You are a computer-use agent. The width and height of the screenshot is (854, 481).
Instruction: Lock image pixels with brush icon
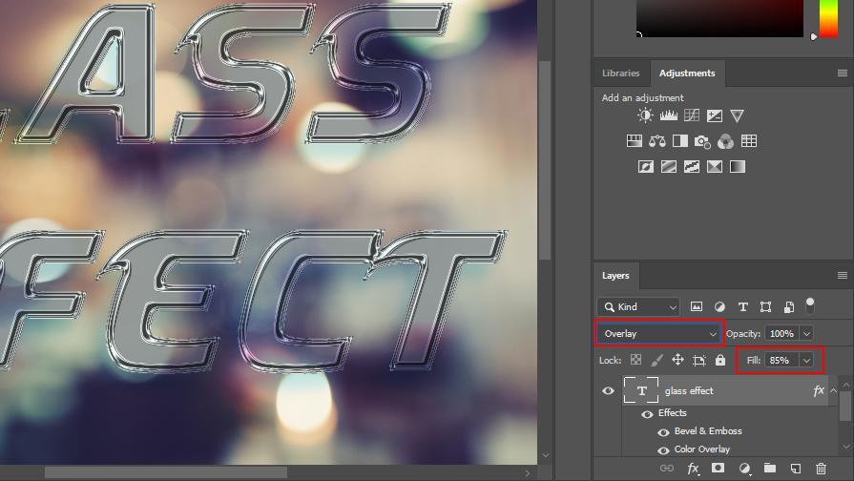point(656,360)
